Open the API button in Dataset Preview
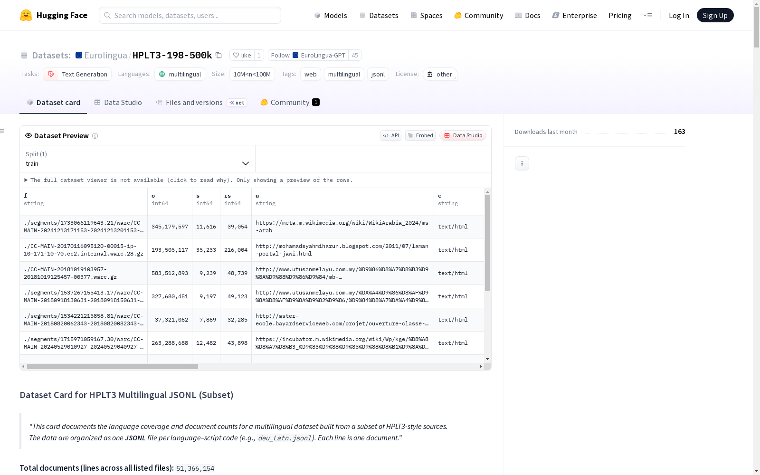Image resolution: width=760 pixels, height=475 pixels. click(x=391, y=135)
